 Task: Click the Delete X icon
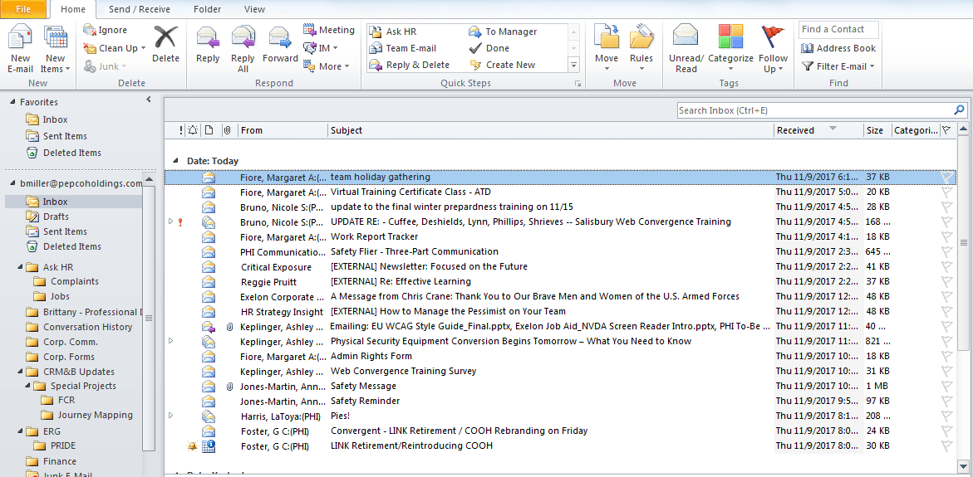(165, 38)
